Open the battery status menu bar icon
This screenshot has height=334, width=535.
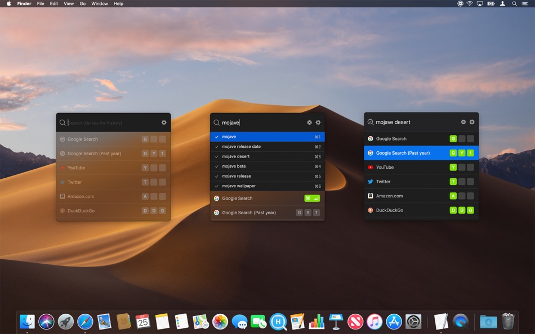(491, 3)
